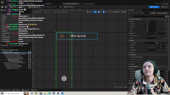Click the Windows Start button
Viewport: 170px width, 95px height.
click(x=2, y=93)
